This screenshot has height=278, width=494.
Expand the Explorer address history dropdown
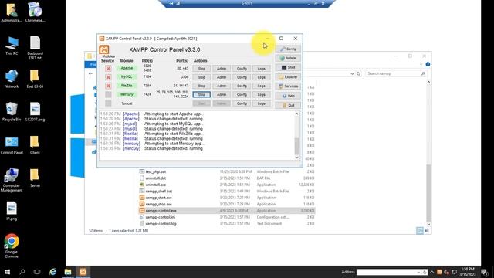click(x=352, y=74)
